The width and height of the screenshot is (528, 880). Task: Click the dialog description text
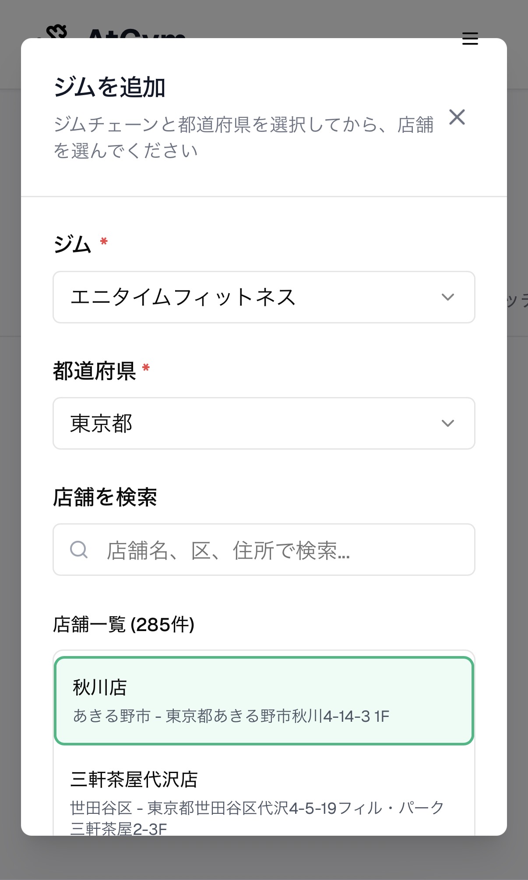pos(243,137)
